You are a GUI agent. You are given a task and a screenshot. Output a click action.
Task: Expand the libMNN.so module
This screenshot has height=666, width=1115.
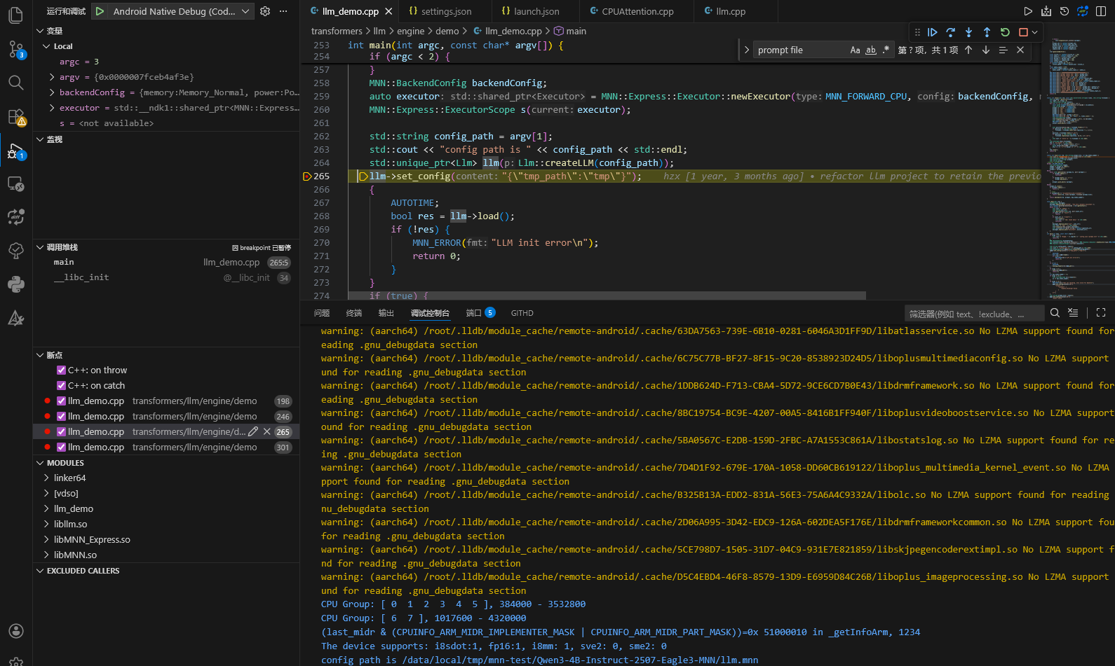tap(46, 555)
